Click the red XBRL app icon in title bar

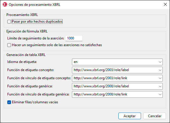point(5,5)
